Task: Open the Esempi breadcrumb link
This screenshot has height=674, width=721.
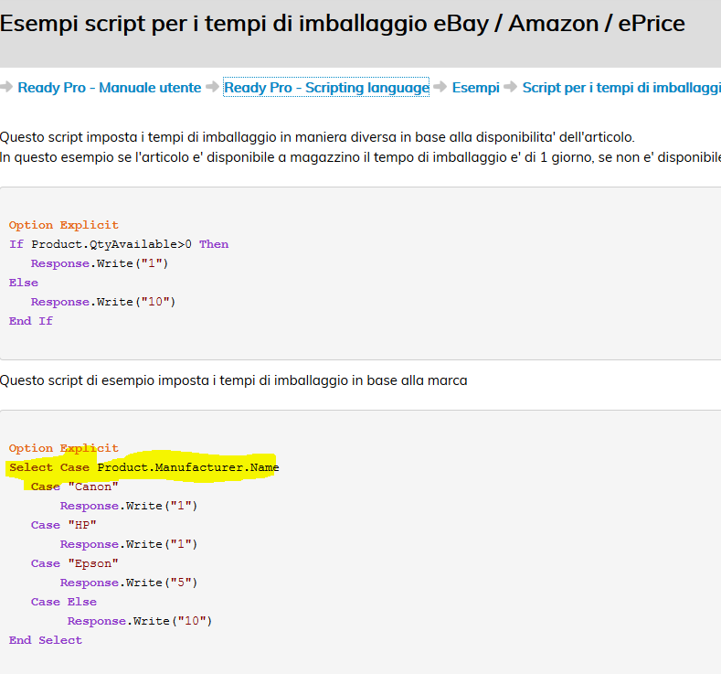Action: [x=475, y=88]
